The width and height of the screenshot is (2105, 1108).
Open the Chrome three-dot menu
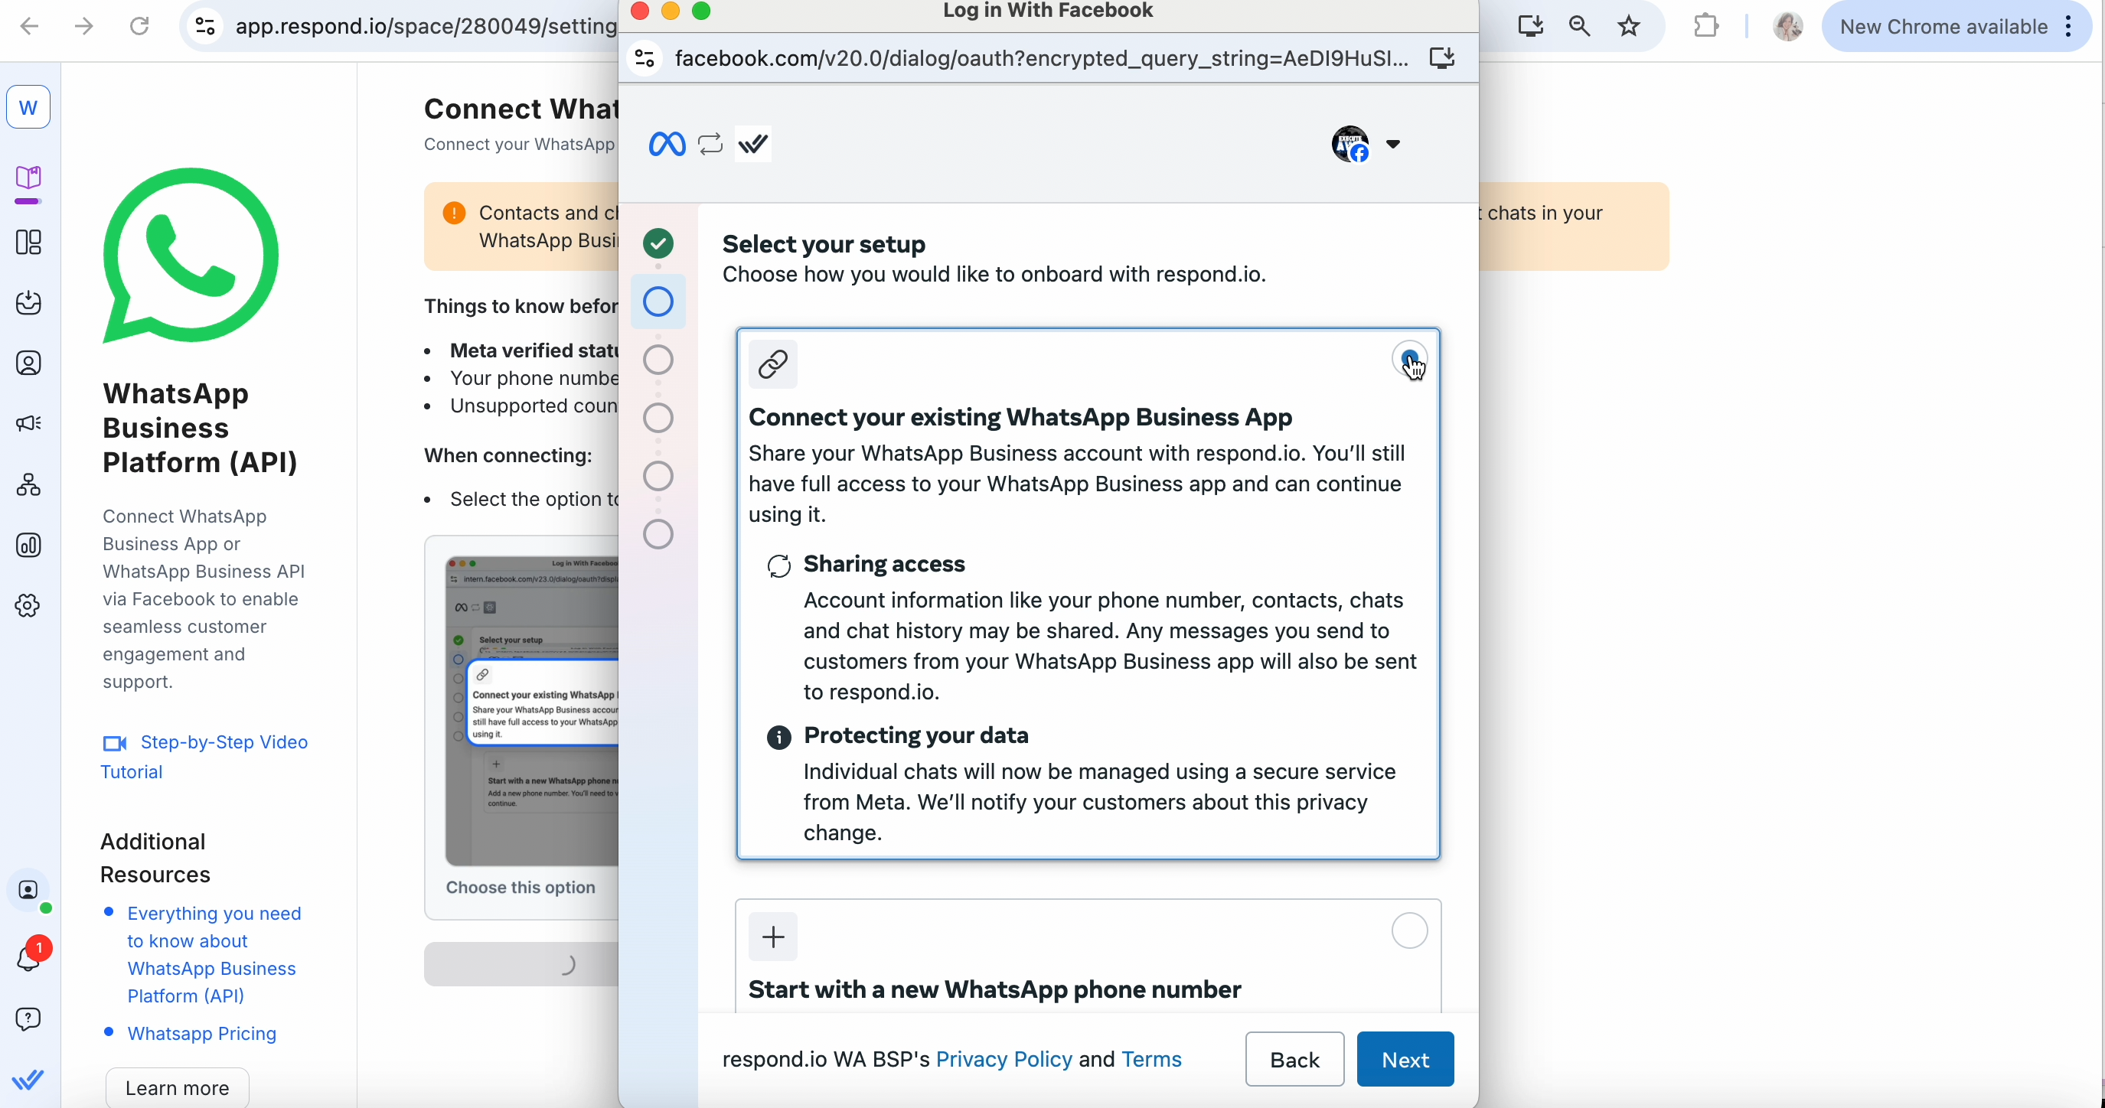pos(2068,26)
